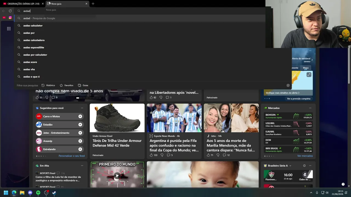Open the volume control in system tray

(x=327, y=193)
